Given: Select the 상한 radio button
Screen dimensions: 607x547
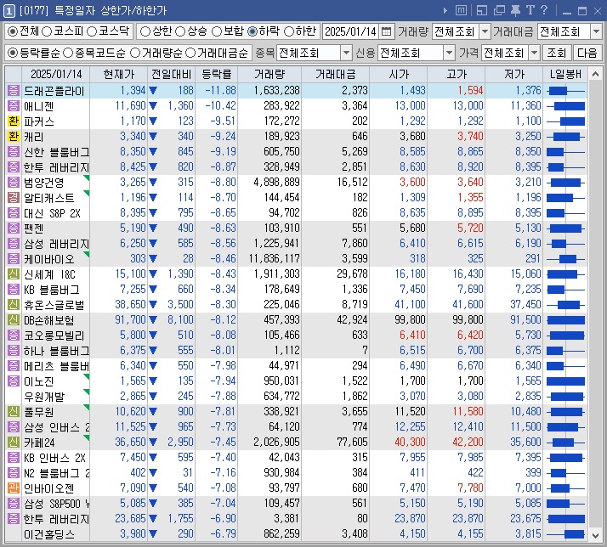Looking at the screenshot, I should tap(145, 31).
